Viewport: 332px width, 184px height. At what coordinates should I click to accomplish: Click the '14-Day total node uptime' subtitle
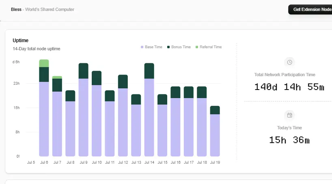37,49
